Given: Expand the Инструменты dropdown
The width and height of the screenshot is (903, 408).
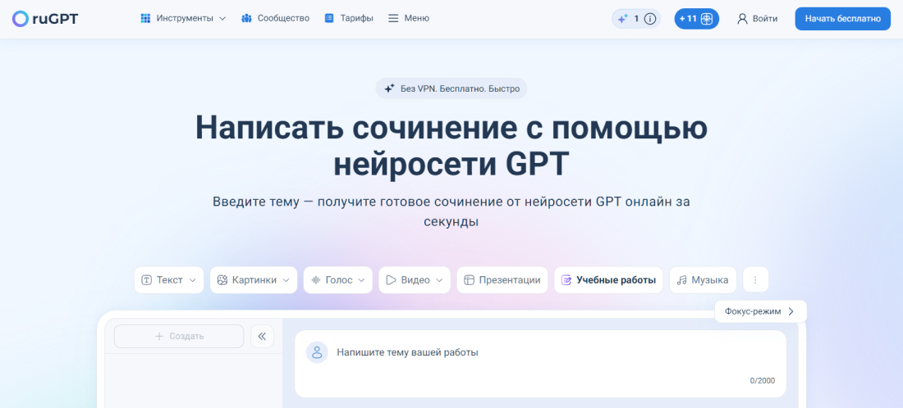Looking at the screenshot, I should point(183,18).
